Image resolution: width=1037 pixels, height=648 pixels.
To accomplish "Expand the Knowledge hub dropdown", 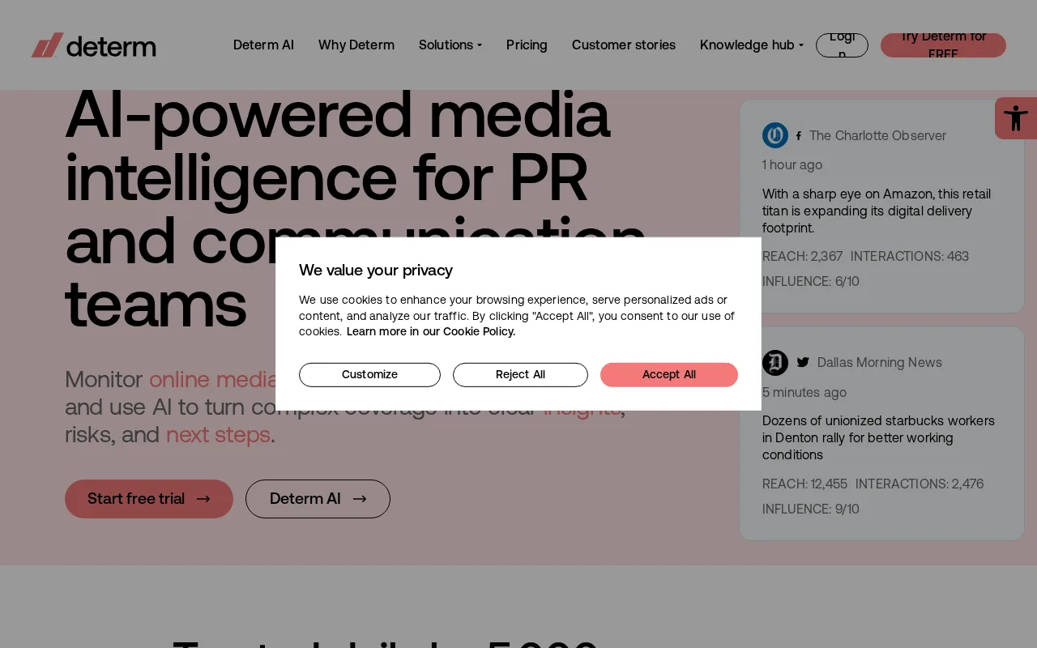I will 752,45.
